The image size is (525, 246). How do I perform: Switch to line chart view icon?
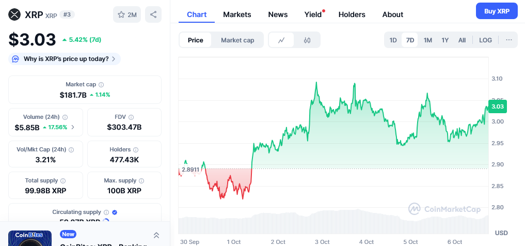coord(281,40)
